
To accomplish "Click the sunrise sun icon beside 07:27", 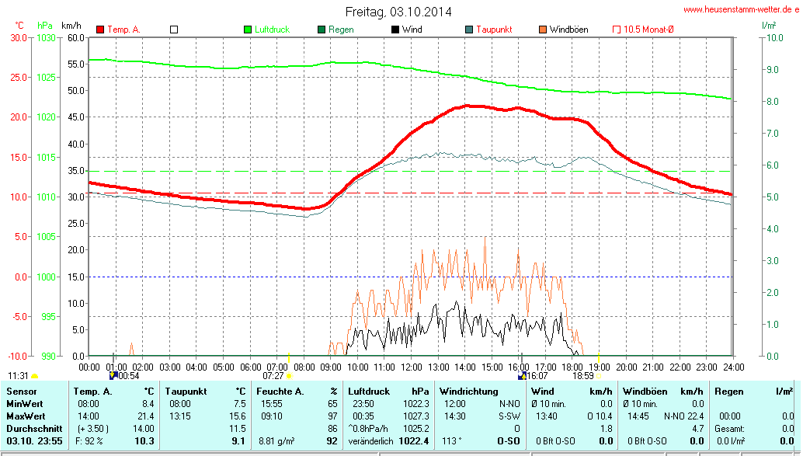I will tap(289, 376).
